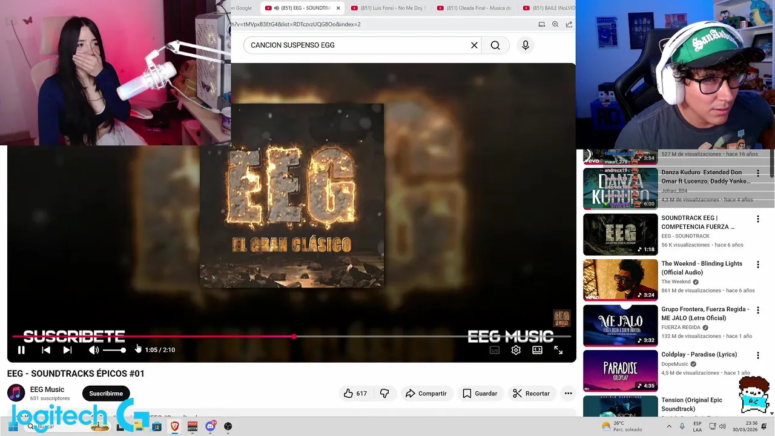Open Recortar clip tool
The image size is (775, 436).
coord(531,394)
